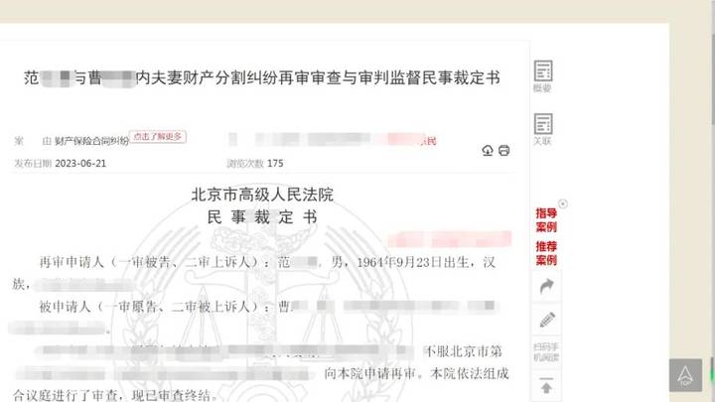The height and width of the screenshot is (402, 715).
Task: Open the 概要 summary panel icon
Action: (542, 75)
